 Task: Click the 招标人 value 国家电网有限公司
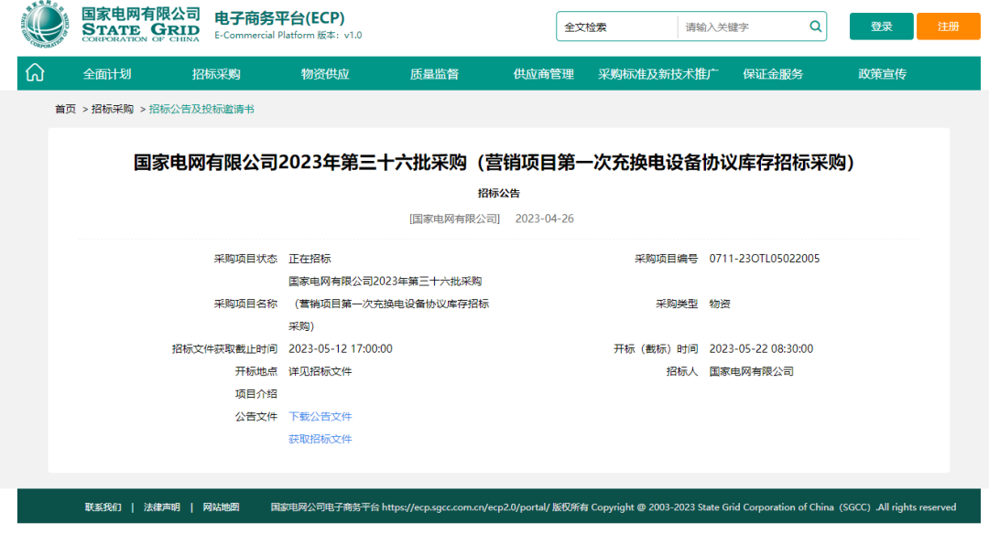point(751,371)
